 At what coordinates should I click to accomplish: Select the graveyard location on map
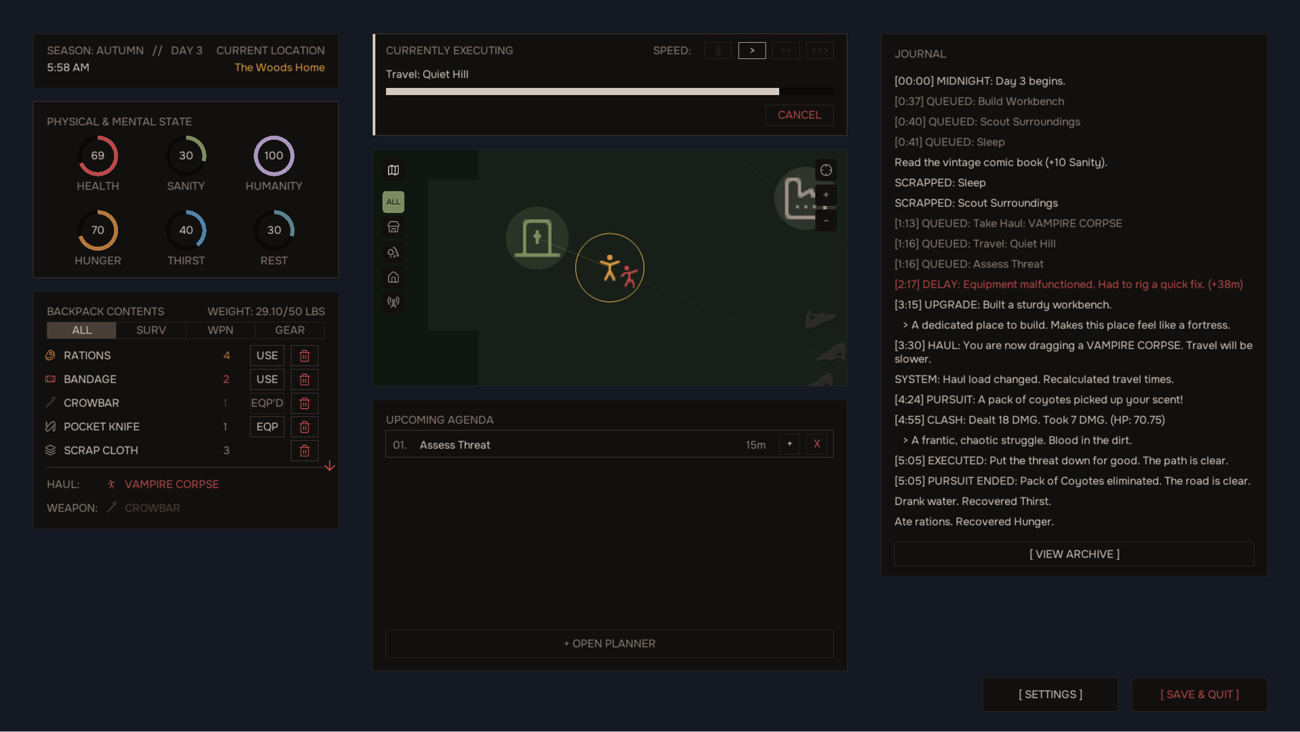pyautogui.click(x=537, y=238)
